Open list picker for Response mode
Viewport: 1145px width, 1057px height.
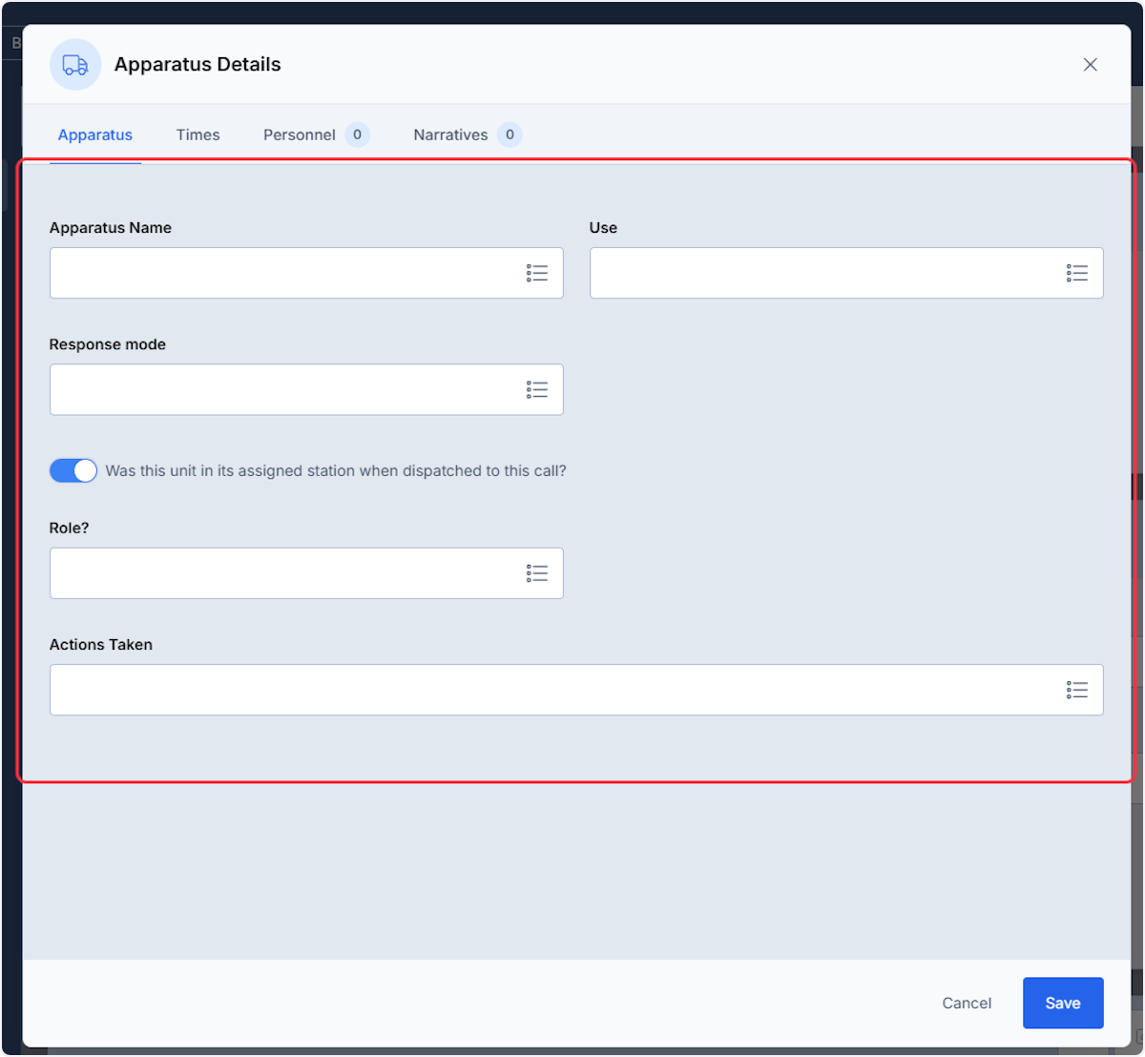click(x=537, y=390)
